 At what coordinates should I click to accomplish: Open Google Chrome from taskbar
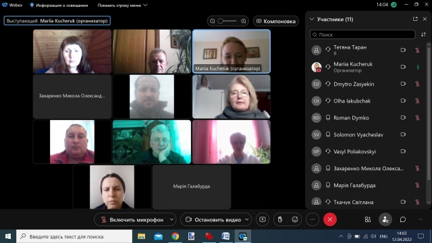point(175,236)
